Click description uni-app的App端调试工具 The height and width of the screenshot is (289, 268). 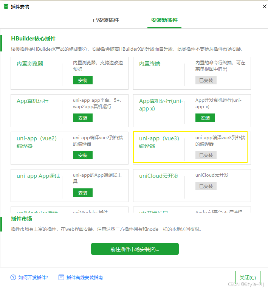(x=97, y=178)
